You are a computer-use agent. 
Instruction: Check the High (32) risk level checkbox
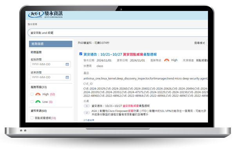[32, 94]
